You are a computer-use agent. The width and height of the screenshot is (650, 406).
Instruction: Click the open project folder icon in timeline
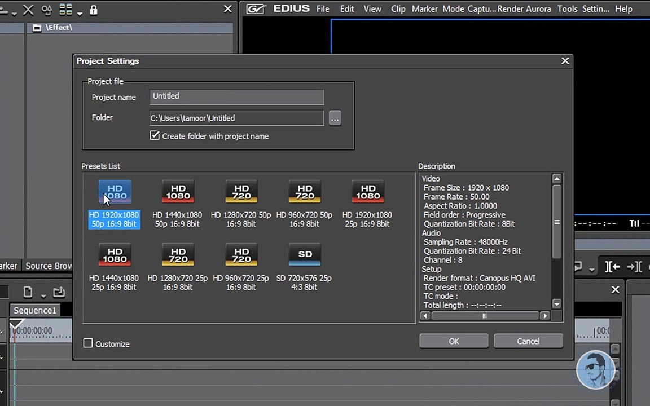(59, 292)
